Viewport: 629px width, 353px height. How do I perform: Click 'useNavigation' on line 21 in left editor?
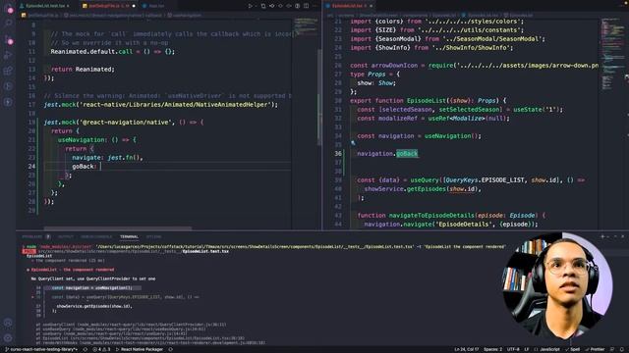82,140
